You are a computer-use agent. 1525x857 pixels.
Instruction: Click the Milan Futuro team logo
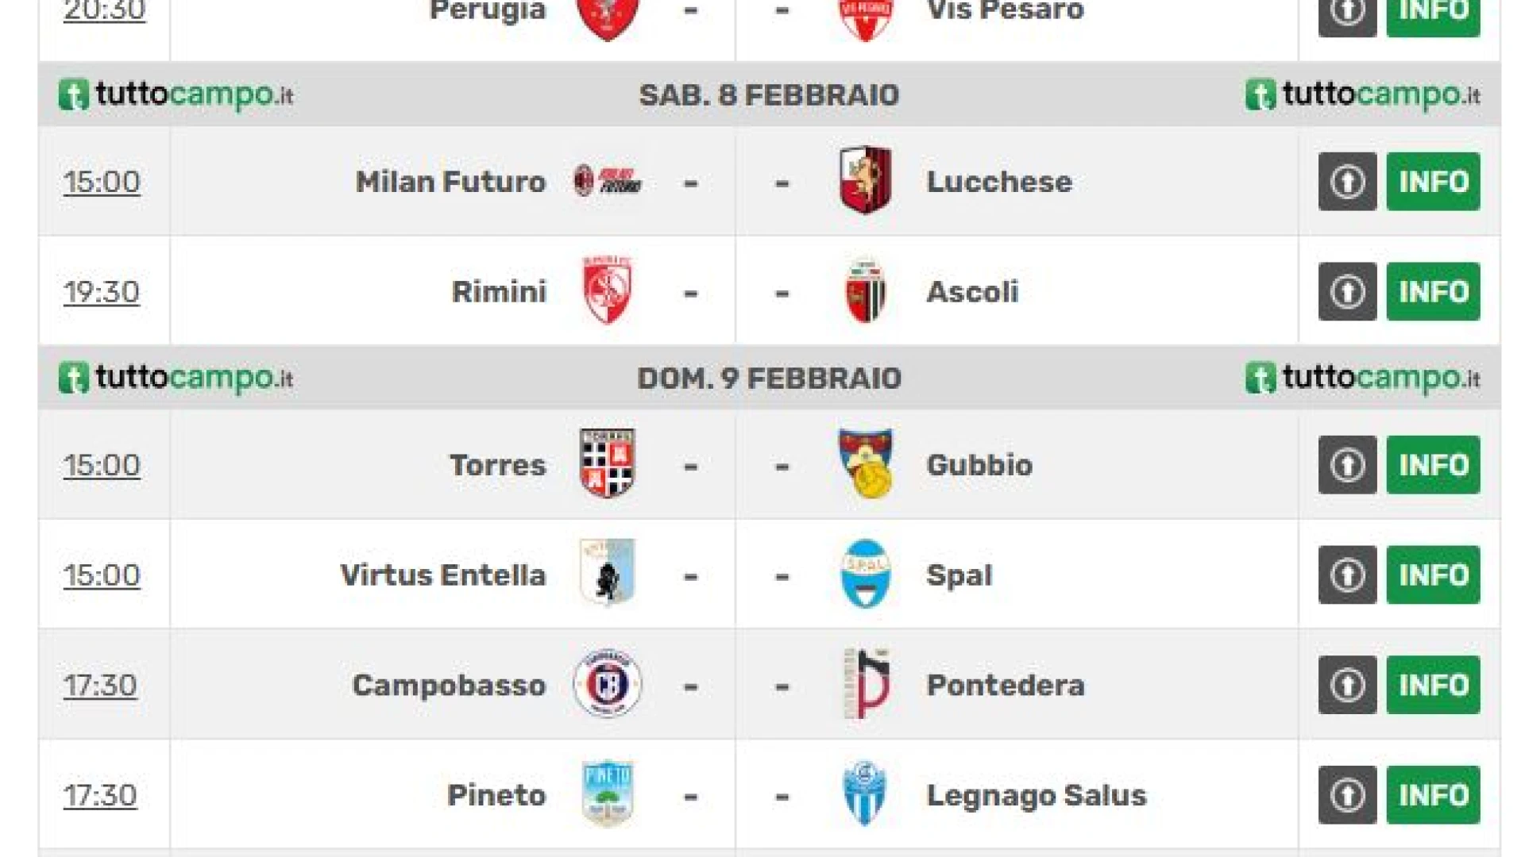pos(607,182)
